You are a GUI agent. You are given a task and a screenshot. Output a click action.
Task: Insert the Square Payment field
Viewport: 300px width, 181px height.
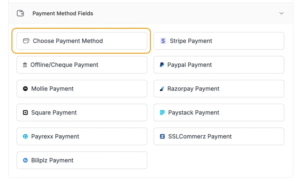click(x=82, y=112)
